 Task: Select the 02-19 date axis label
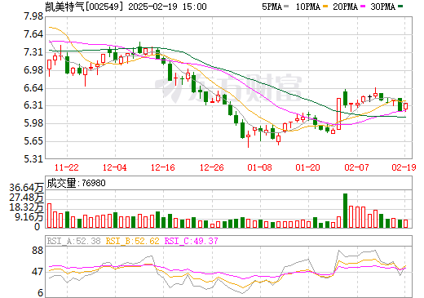[404, 167]
